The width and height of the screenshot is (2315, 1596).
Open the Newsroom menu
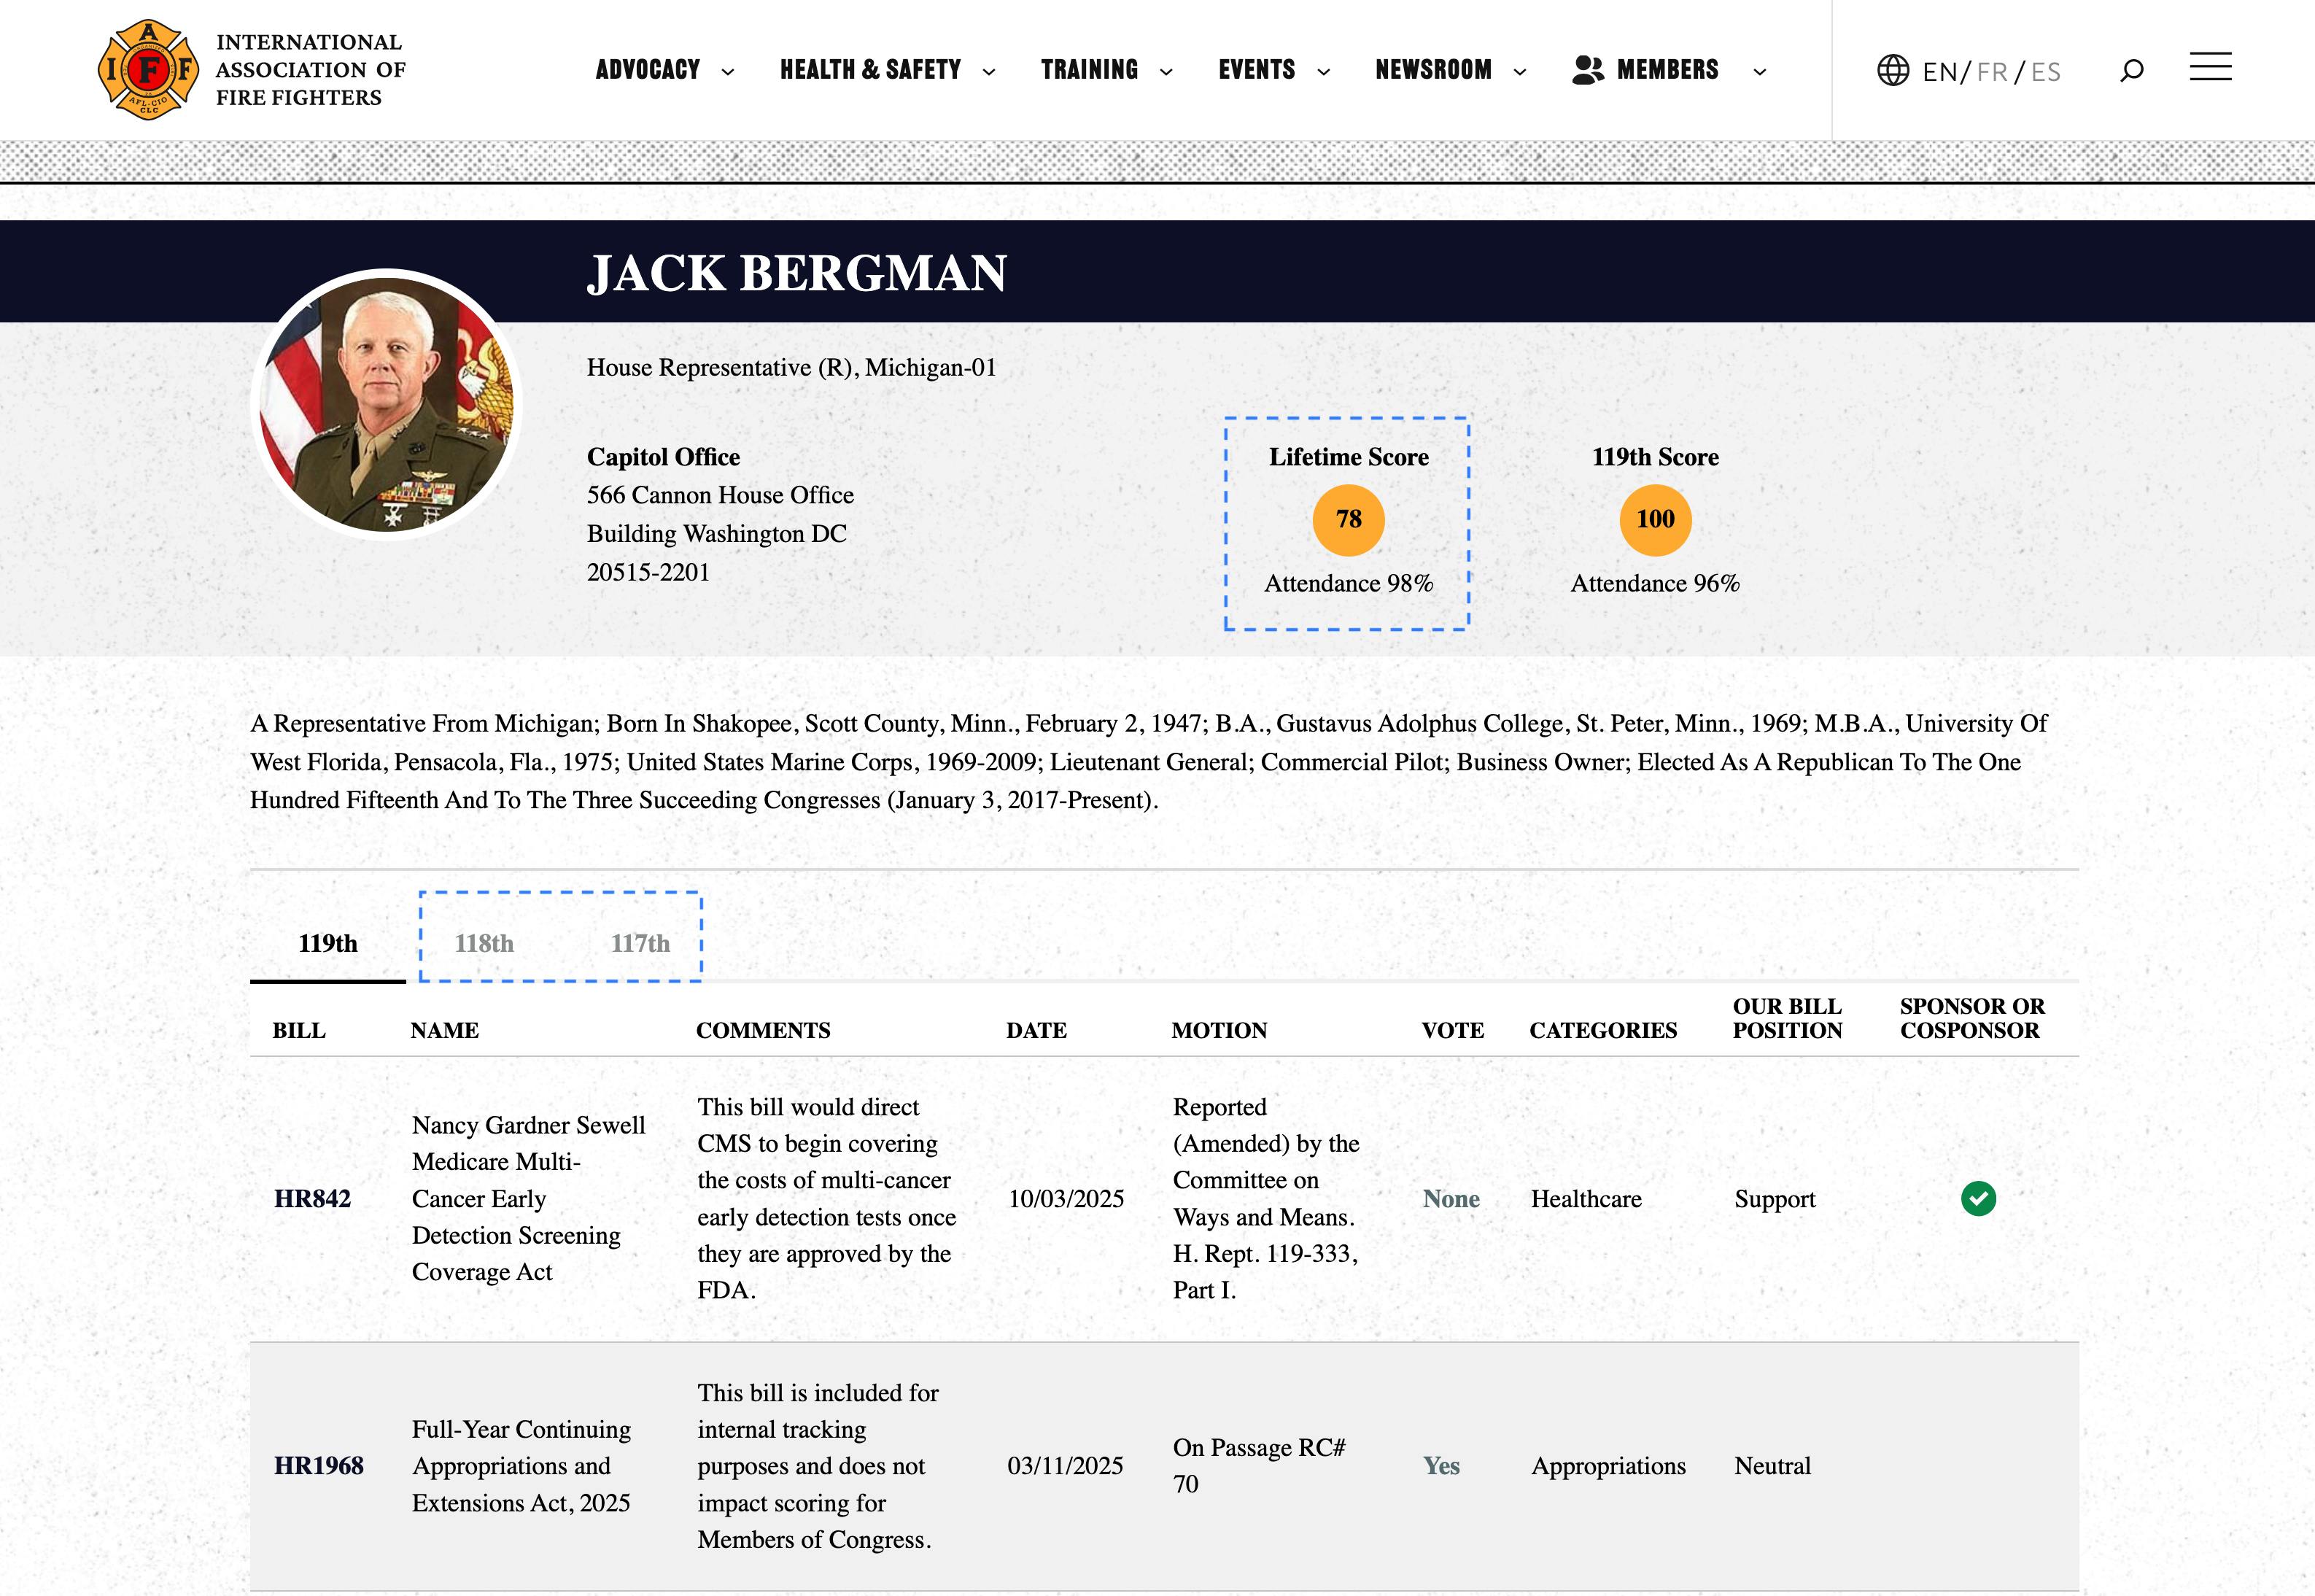click(1433, 70)
